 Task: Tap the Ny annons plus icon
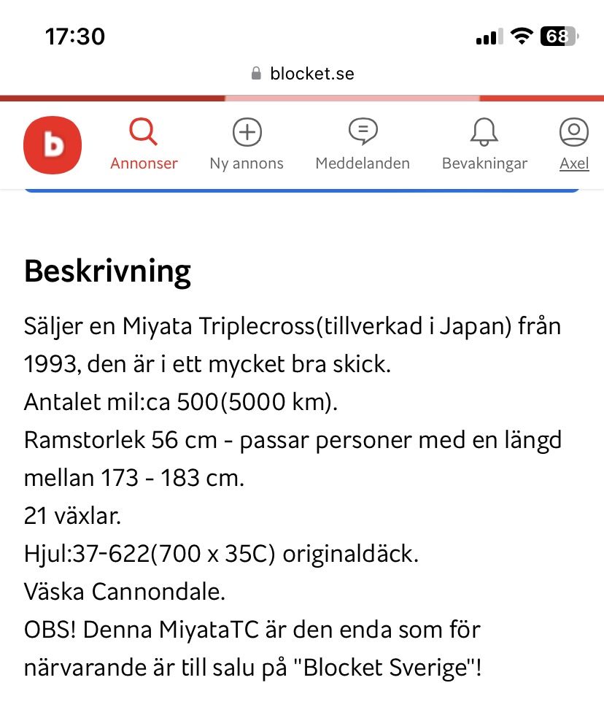247,132
